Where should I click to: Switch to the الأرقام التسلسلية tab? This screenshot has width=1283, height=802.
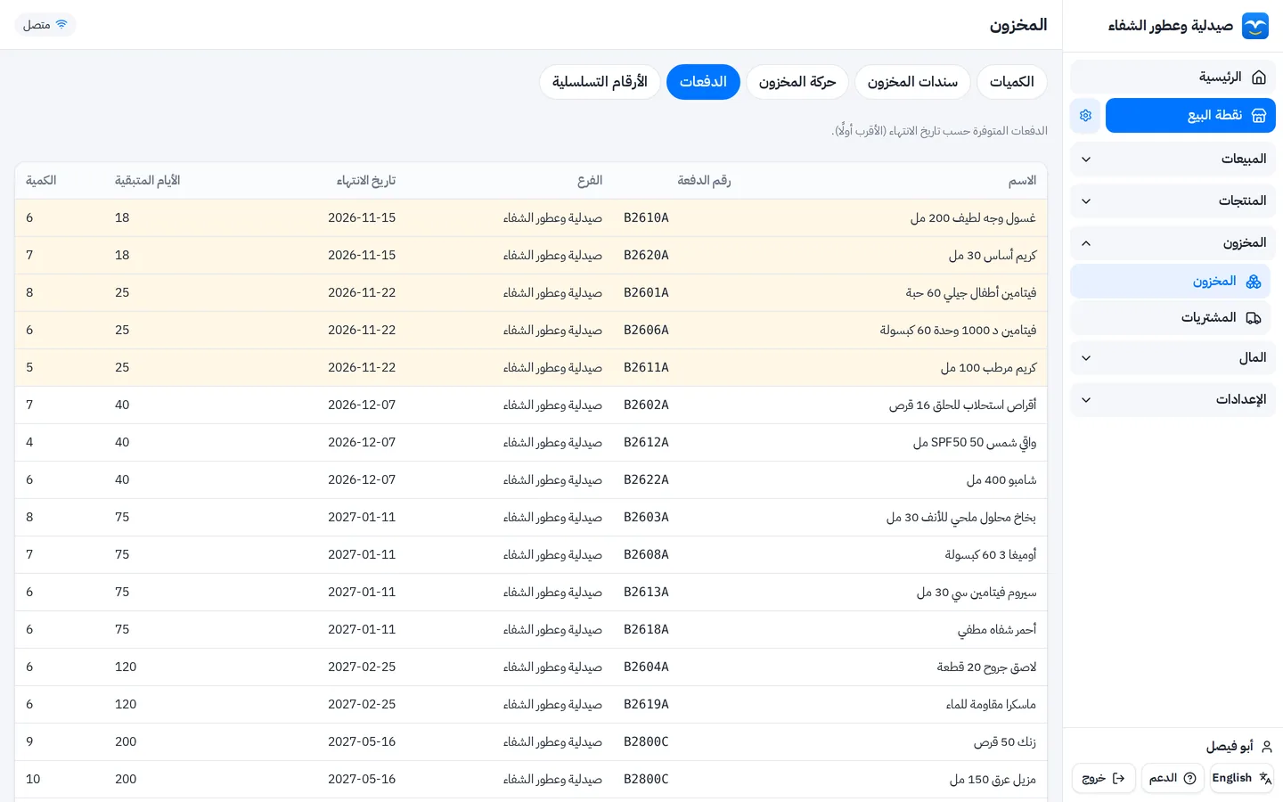tap(600, 82)
